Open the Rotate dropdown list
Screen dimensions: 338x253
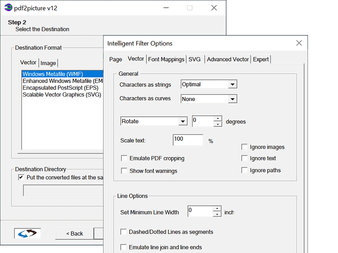pyautogui.click(x=183, y=121)
